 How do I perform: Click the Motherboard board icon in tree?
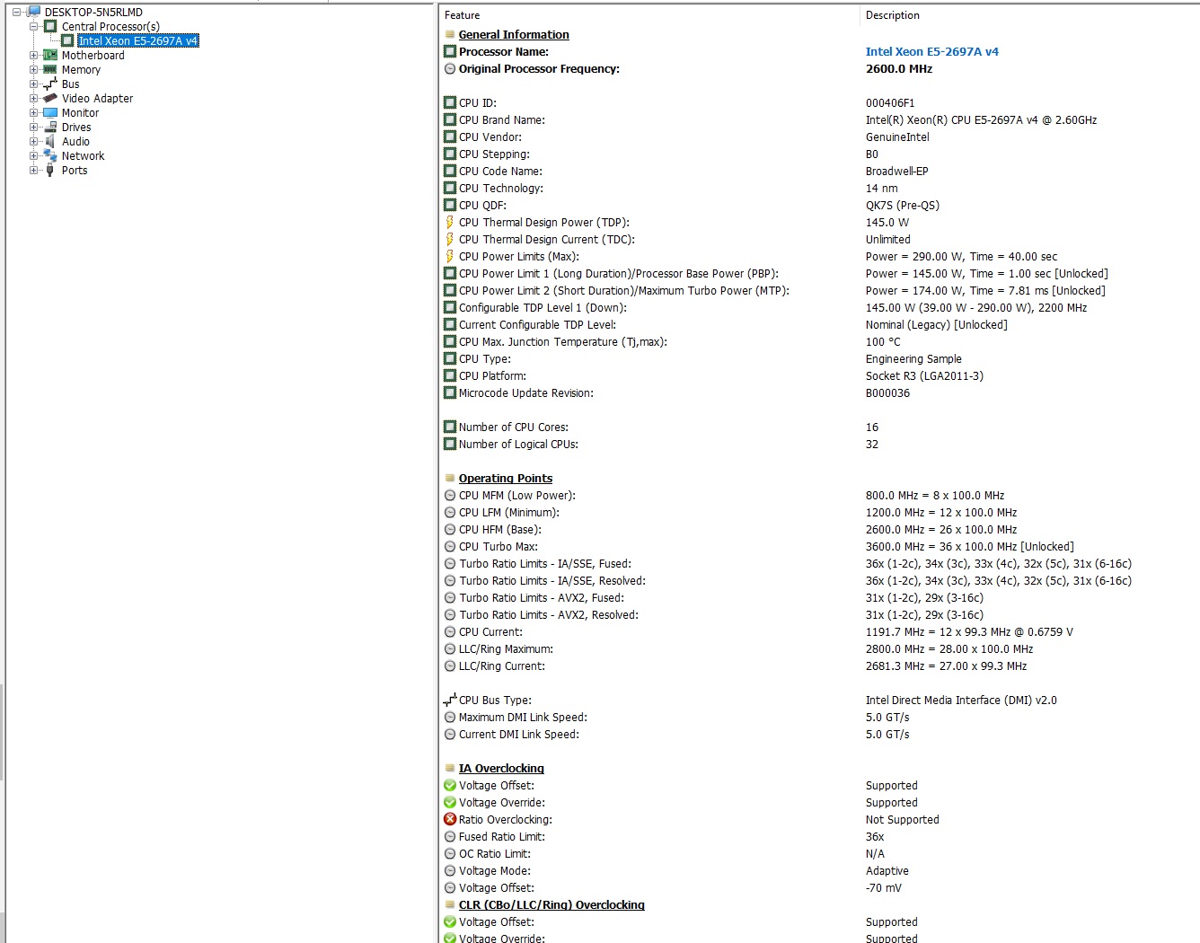tap(50, 56)
